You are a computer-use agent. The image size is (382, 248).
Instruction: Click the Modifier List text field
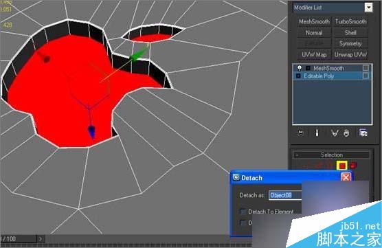coord(328,8)
